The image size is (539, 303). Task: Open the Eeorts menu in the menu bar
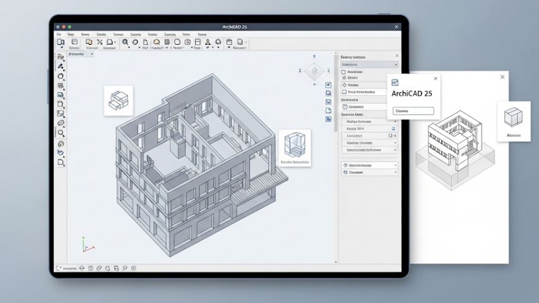136,34
